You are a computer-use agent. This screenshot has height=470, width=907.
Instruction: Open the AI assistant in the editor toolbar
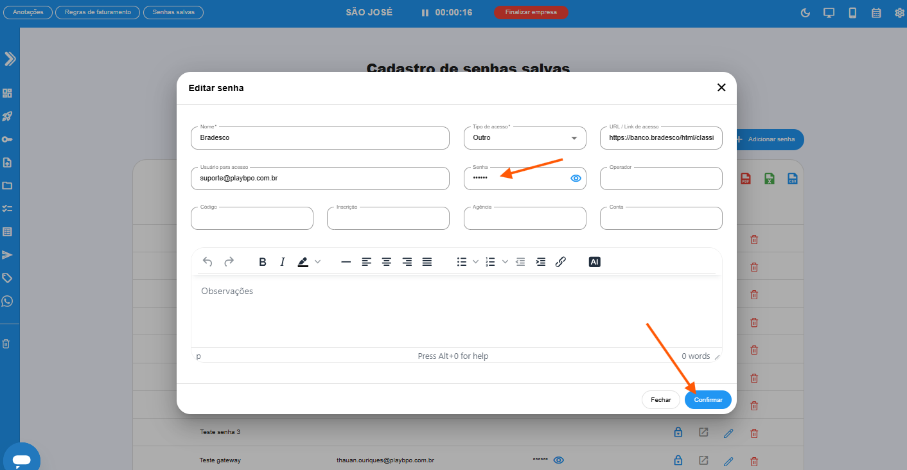594,262
